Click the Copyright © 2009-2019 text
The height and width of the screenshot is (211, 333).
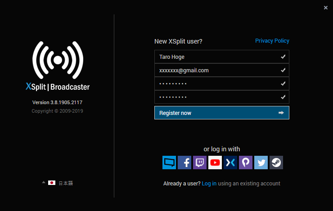[x=57, y=111]
